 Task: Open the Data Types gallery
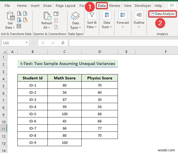pos(76,20)
